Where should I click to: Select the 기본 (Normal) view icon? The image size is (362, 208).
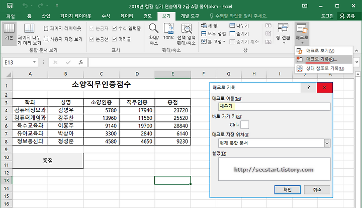point(9,34)
